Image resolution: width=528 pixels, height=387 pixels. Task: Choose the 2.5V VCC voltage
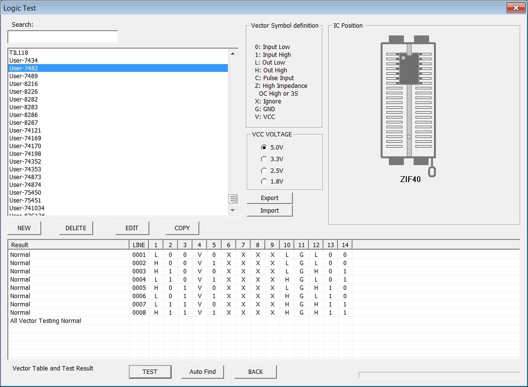(x=272, y=170)
